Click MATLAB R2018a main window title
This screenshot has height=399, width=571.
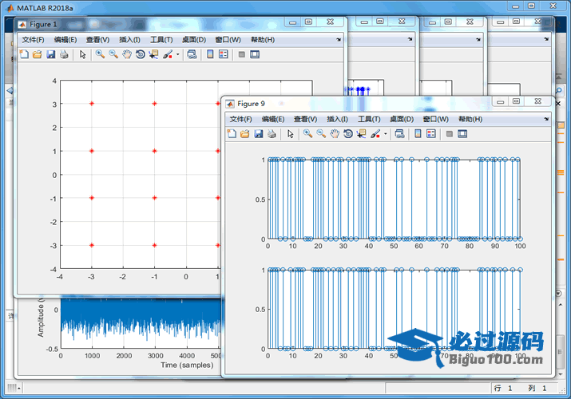[46, 8]
